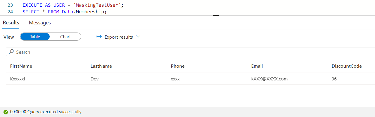375x117 pixels.
Task: Click the export arrow icon
Action: (99, 37)
